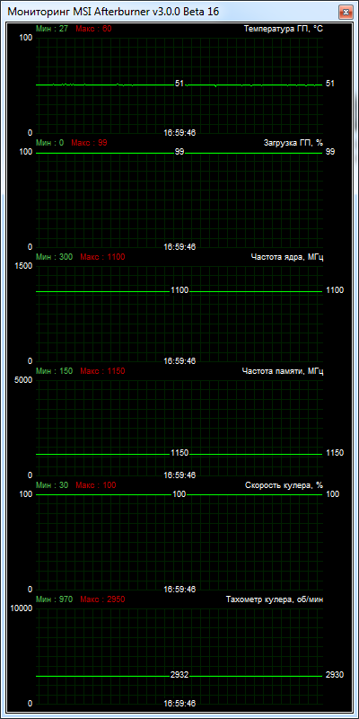
Task: Click the 51 marker on temperature graph
Action: [x=179, y=84]
